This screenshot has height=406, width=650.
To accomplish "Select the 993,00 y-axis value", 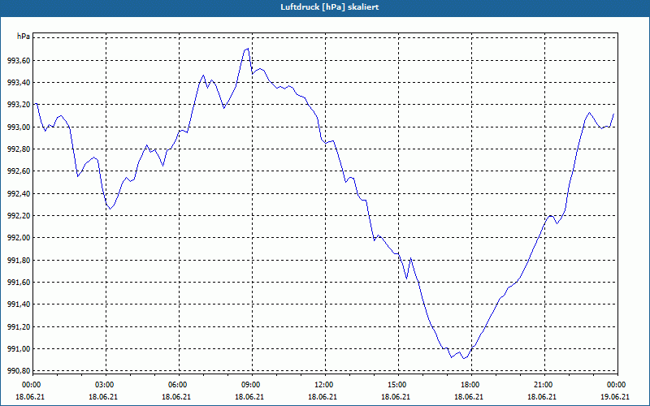I will point(18,127).
